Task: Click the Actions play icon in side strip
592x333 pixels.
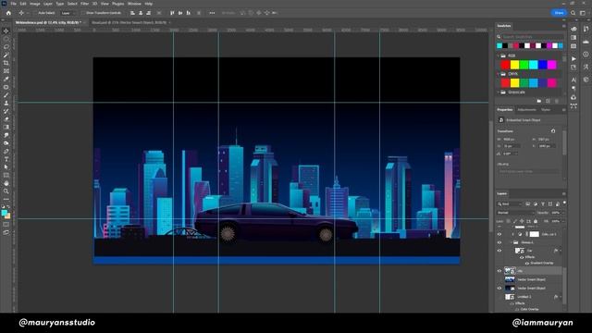Action: coord(573,59)
